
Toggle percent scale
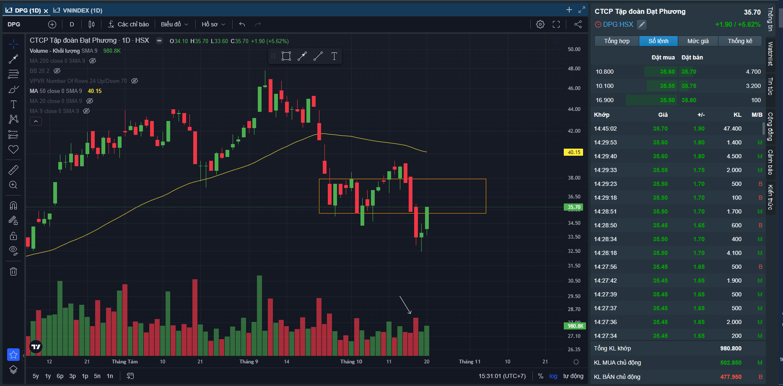(541, 376)
